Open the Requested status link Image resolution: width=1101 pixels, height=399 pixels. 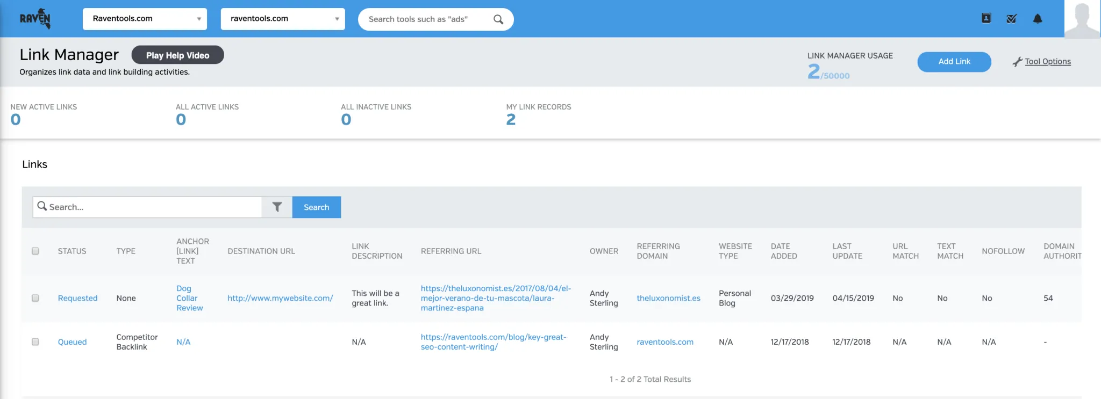[x=77, y=298]
